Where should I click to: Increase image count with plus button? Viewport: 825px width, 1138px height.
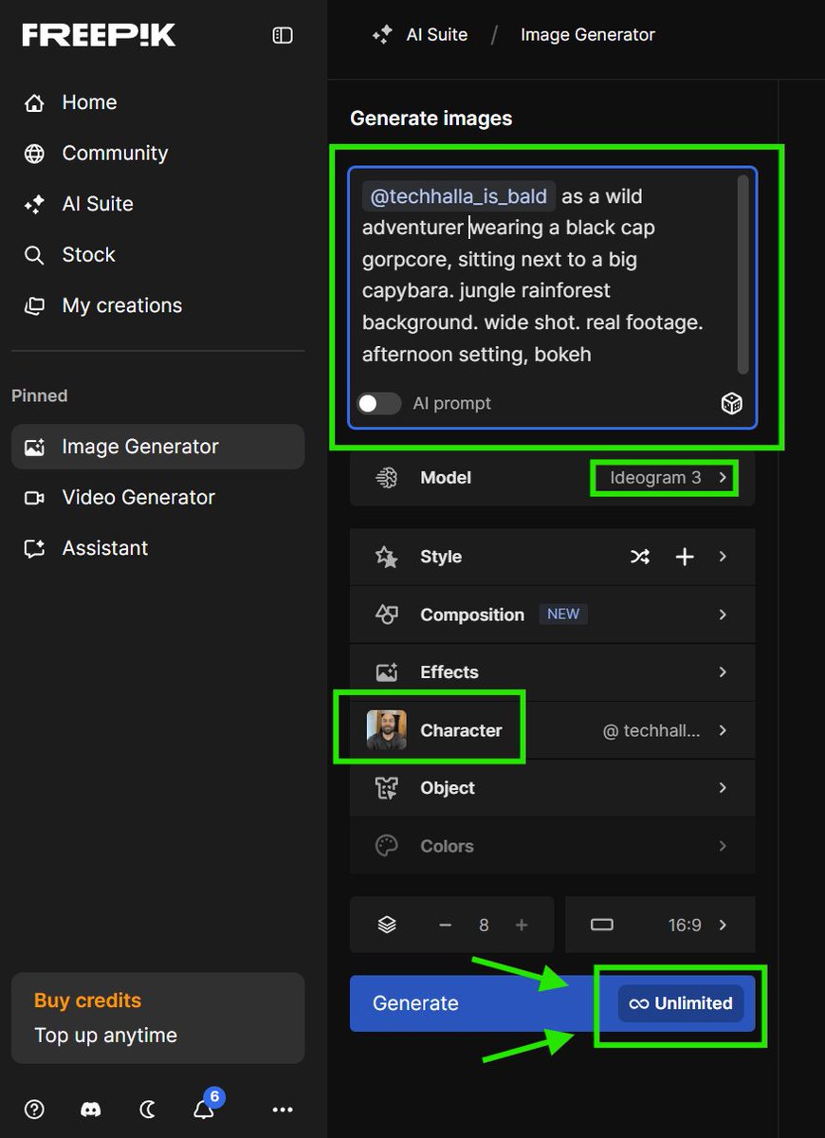click(x=522, y=925)
